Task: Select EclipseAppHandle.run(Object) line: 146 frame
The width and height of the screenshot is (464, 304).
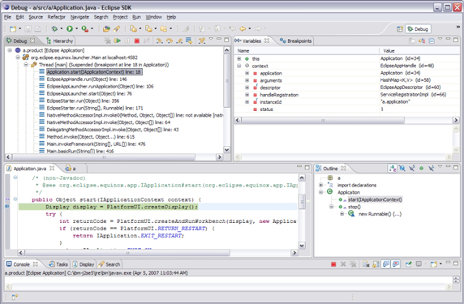Action: (87, 79)
